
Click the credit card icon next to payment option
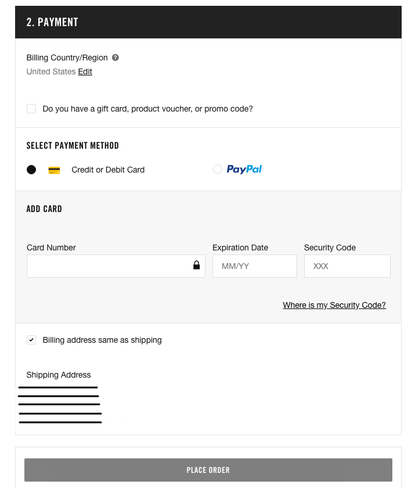pyautogui.click(x=53, y=170)
